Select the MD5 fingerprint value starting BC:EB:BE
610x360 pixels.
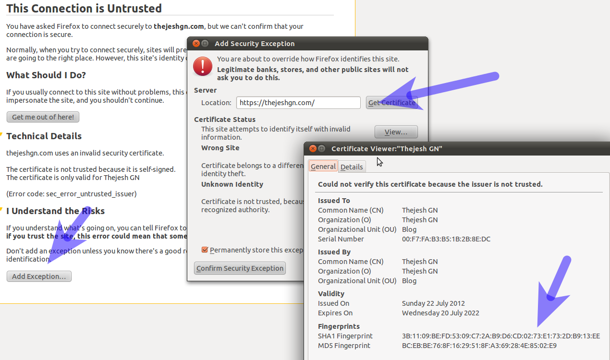pos(479,346)
